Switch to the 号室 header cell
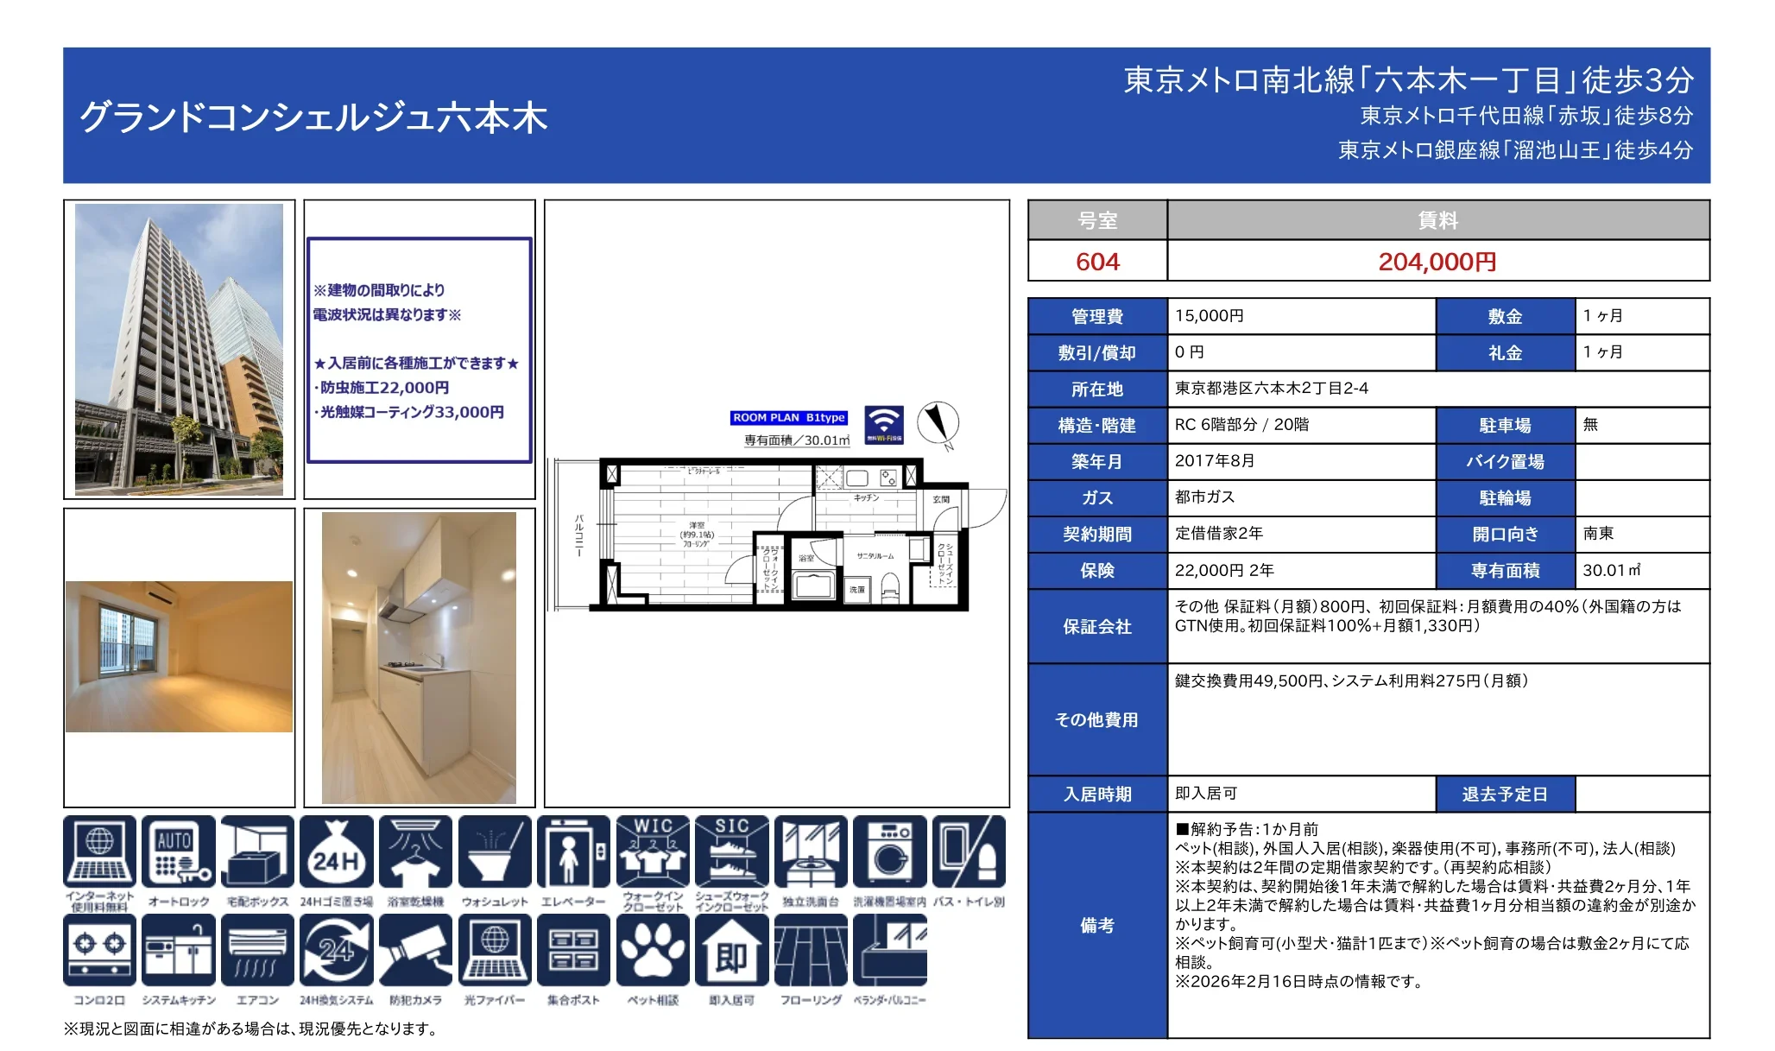The image size is (1775, 1051). tap(1096, 222)
